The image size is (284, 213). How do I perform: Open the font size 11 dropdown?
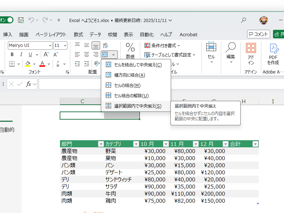click(x=65, y=45)
